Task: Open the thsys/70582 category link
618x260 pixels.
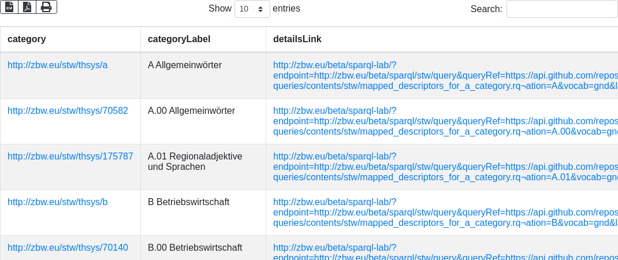Action: click(68, 110)
